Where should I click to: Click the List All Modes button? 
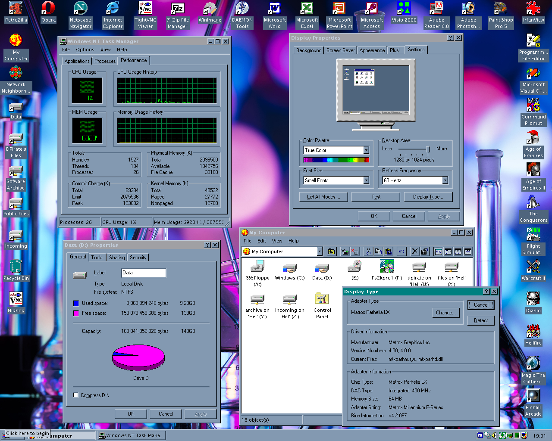pyautogui.click(x=323, y=197)
